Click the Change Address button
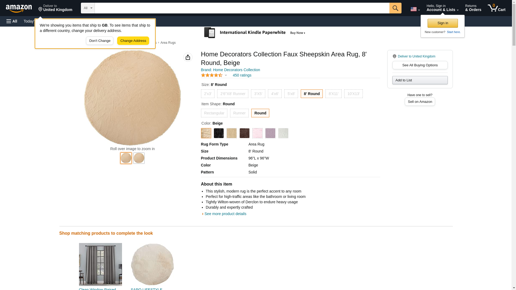Screen dimensions: 516x290 click(133, 41)
